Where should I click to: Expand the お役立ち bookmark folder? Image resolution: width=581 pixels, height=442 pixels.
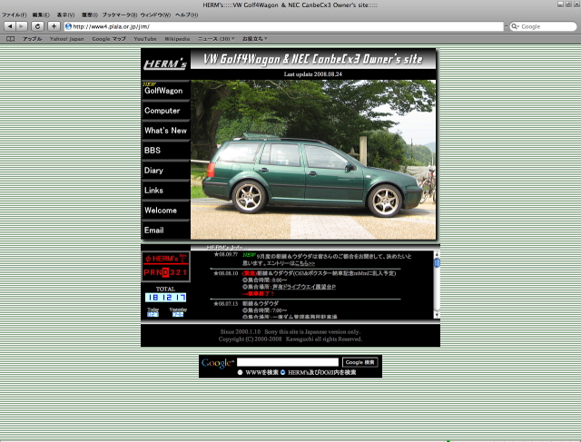point(254,39)
